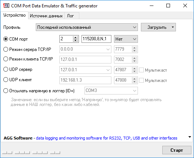Viewport: 194px width, 158px height.
Task: Open the Профиль dropdown list
Action: pyautogui.click(x=87, y=27)
